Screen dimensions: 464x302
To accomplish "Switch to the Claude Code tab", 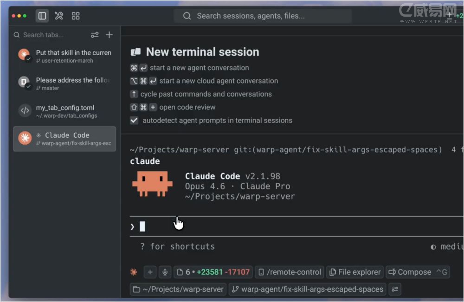I will pos(64,139).
